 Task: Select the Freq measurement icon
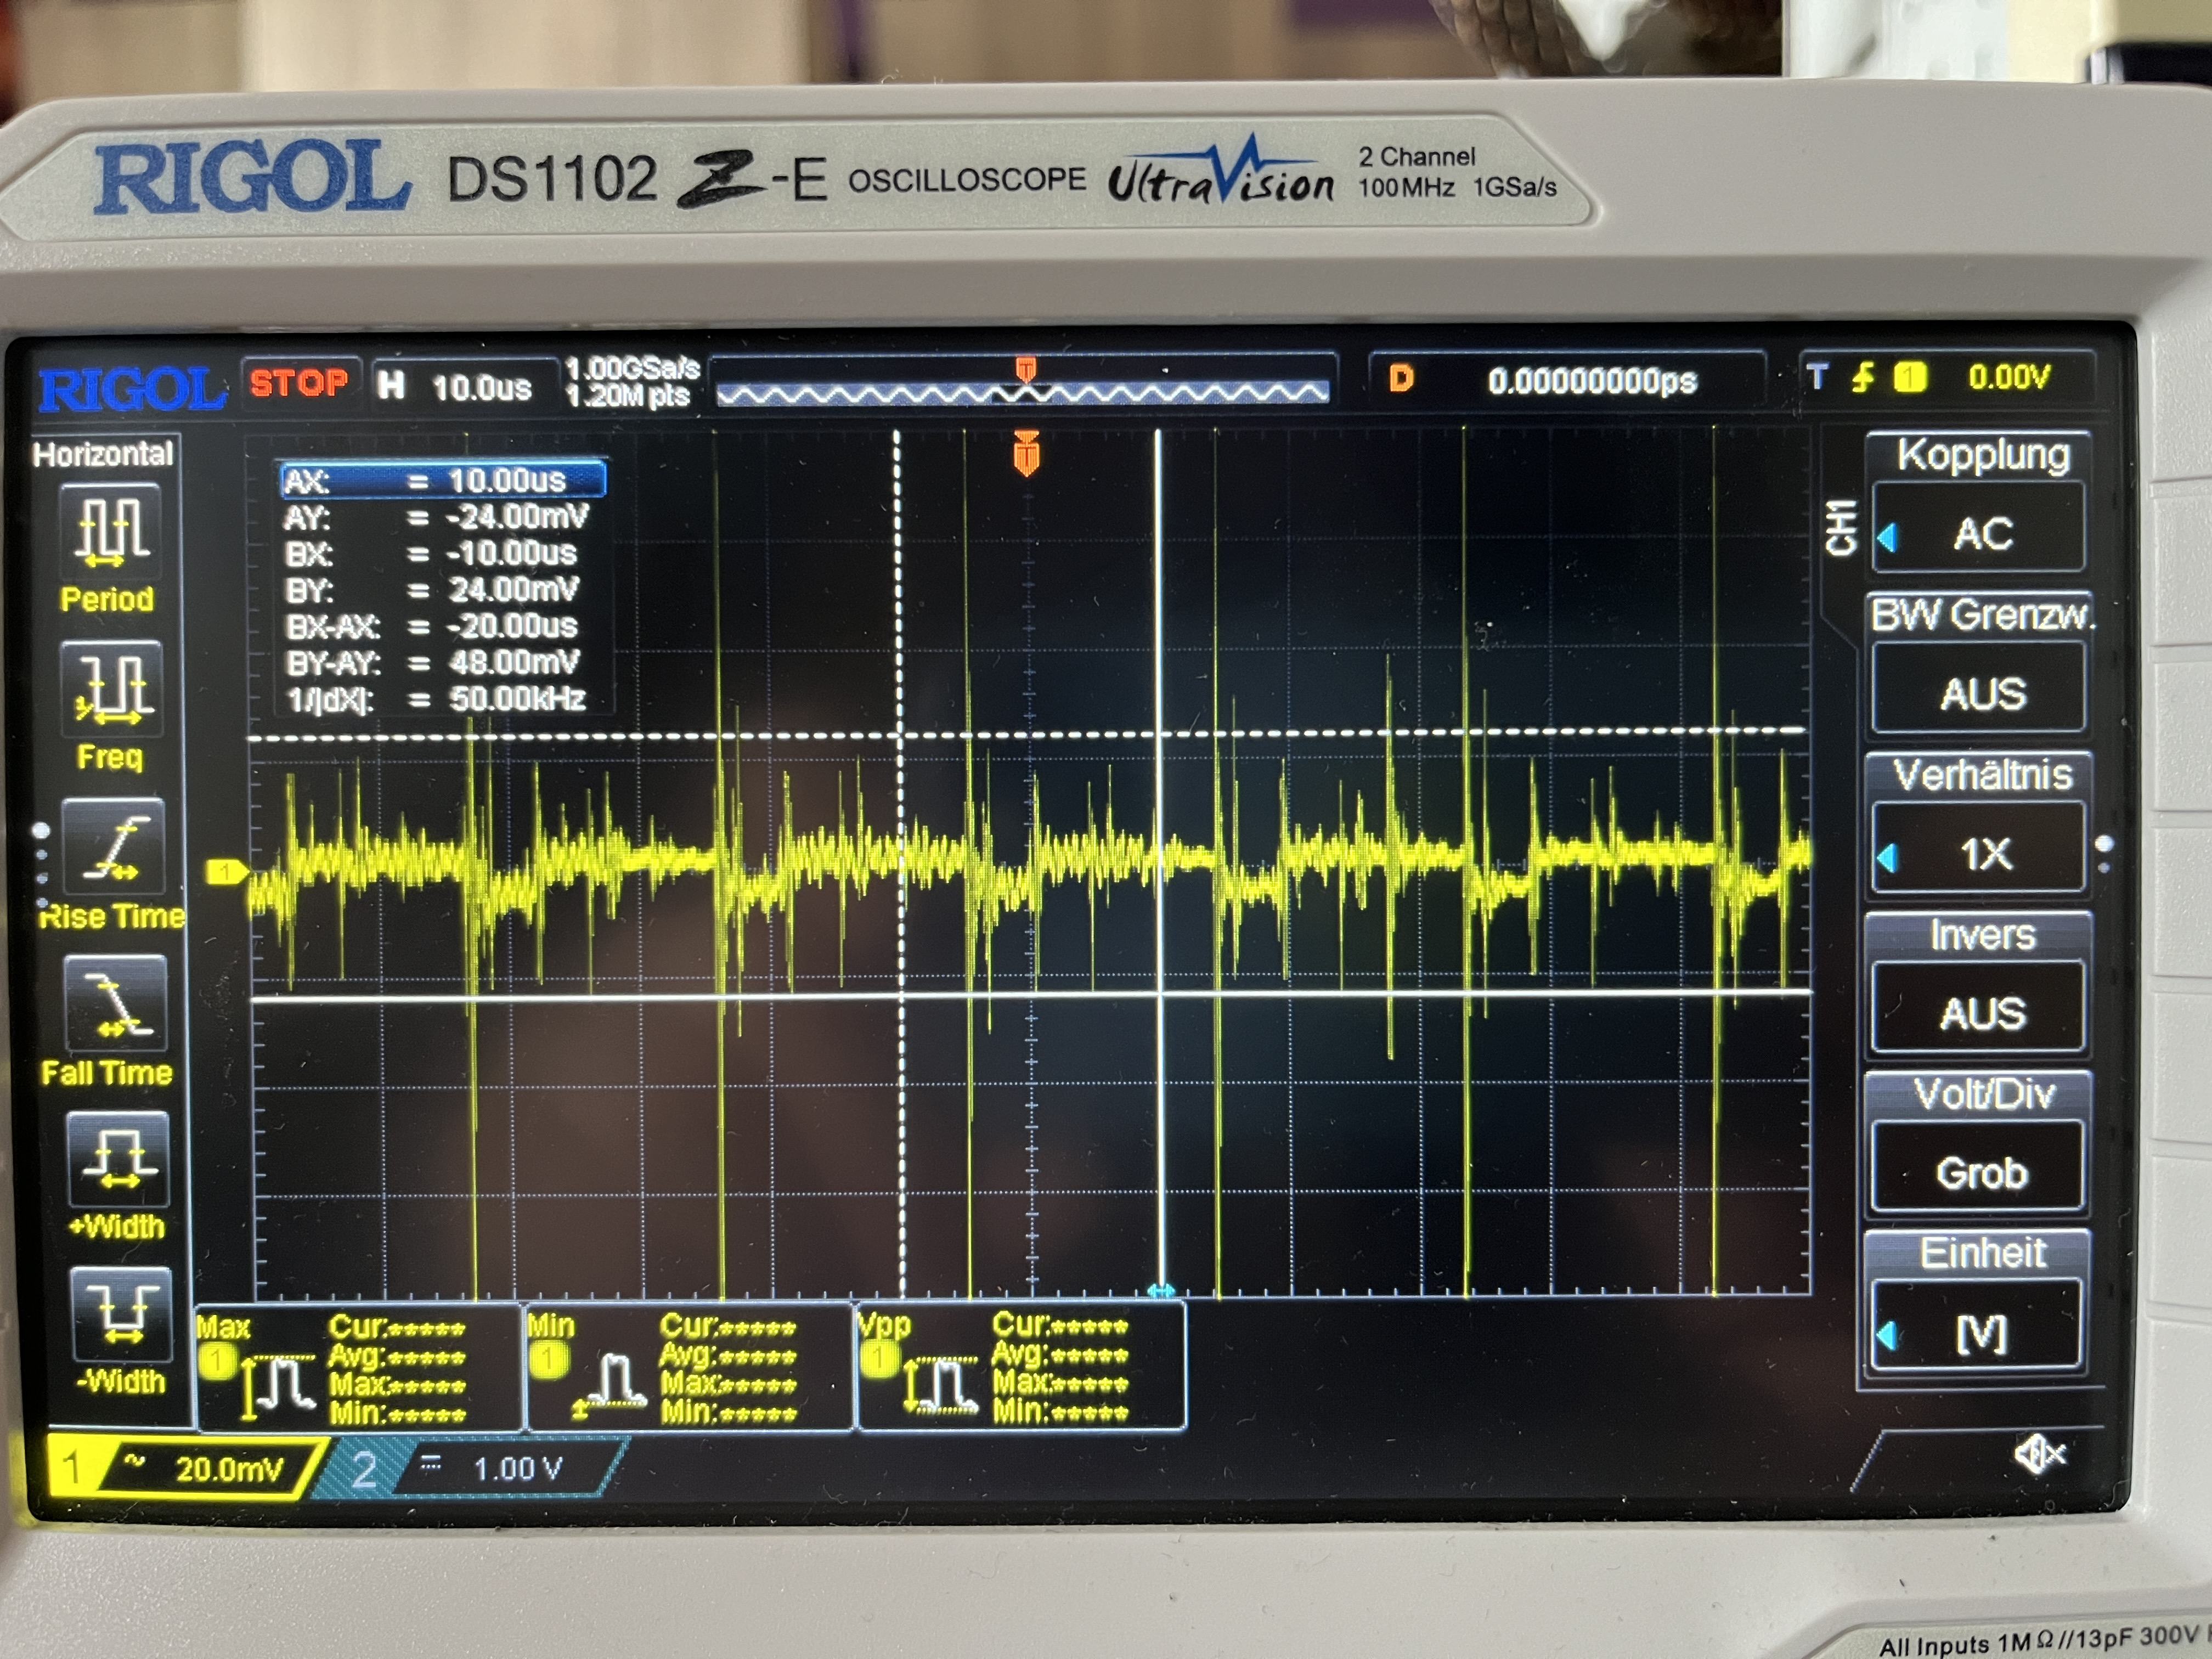tap(112, 690)
